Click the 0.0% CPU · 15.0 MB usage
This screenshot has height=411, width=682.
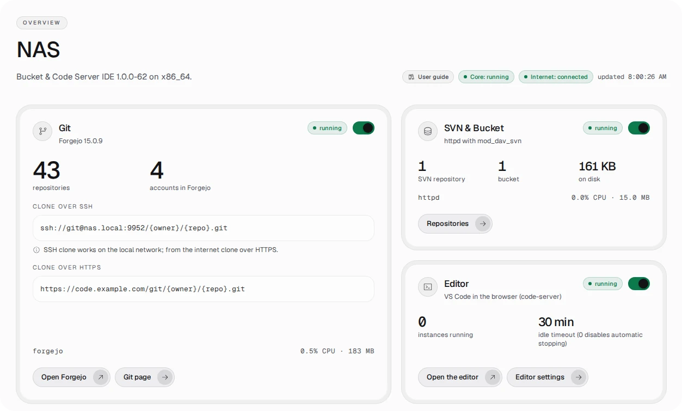point(611,198)
